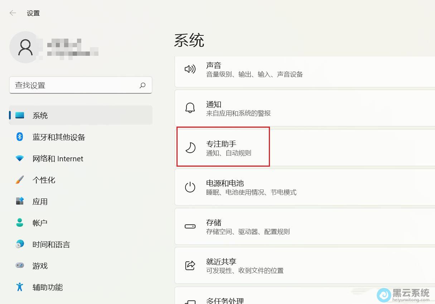Open 声音 (Sound) settings via speaker icon

coord(190,69)
